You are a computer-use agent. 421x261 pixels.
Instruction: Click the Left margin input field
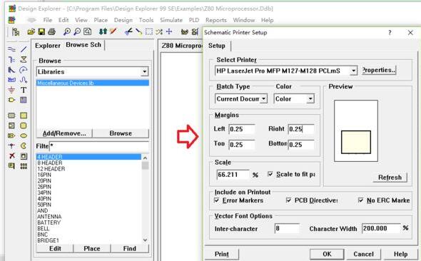click(241, 129)
